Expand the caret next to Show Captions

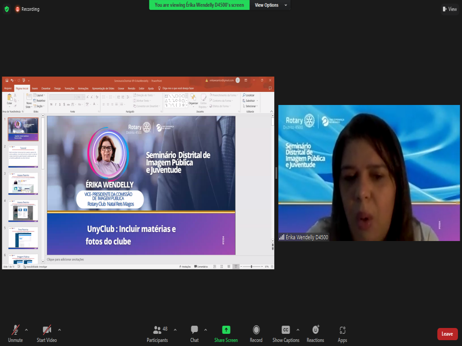point(298,329)
